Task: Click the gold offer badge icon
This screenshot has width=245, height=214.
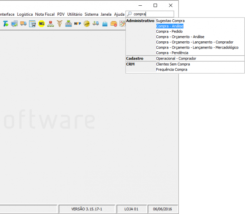Action: pos(87,24)
